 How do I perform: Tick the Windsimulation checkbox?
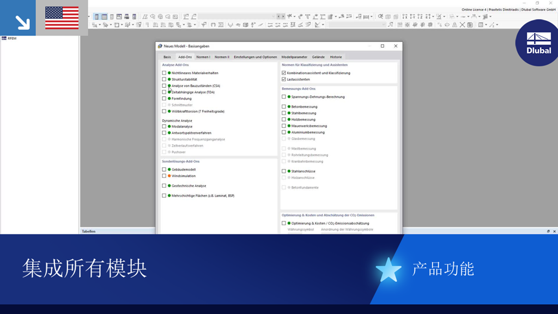164,176
